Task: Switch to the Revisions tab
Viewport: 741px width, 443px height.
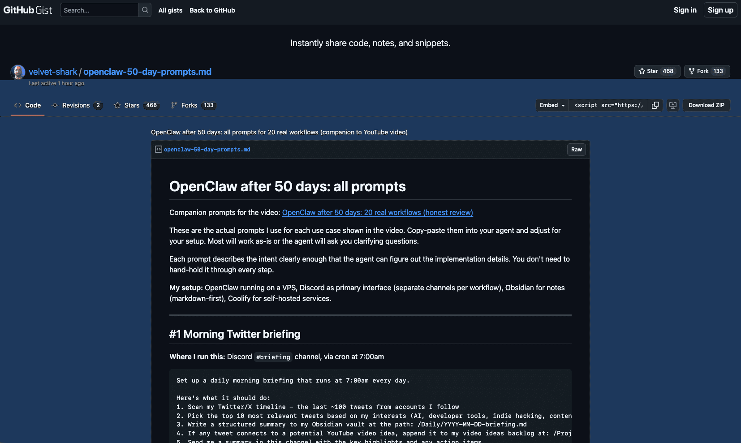Action: 77,105
